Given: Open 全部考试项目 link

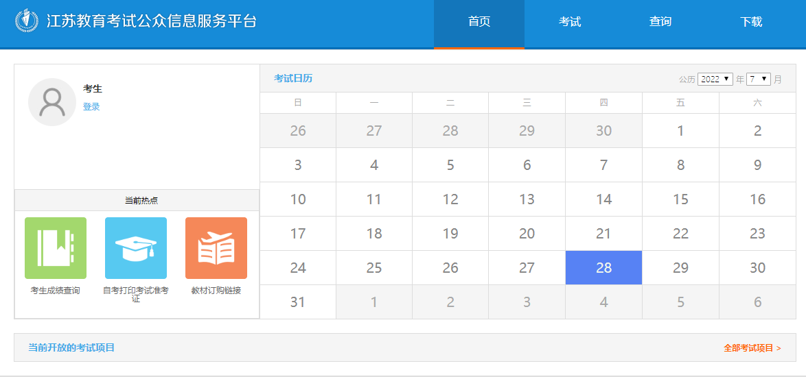Looking at the screenshot, I should click(x=752, y=348).
